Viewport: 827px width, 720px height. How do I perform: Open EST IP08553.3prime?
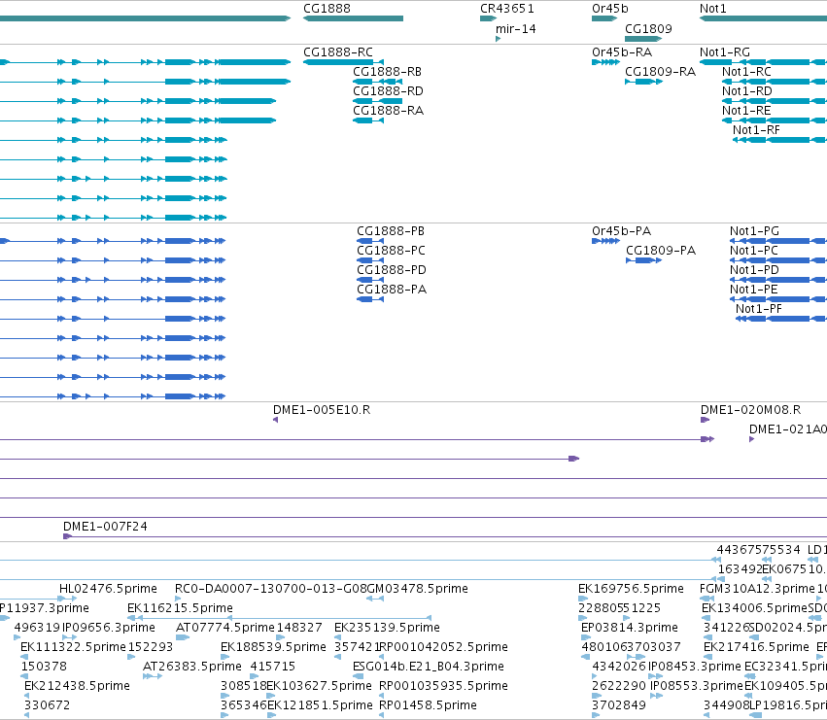click(657, 696)
